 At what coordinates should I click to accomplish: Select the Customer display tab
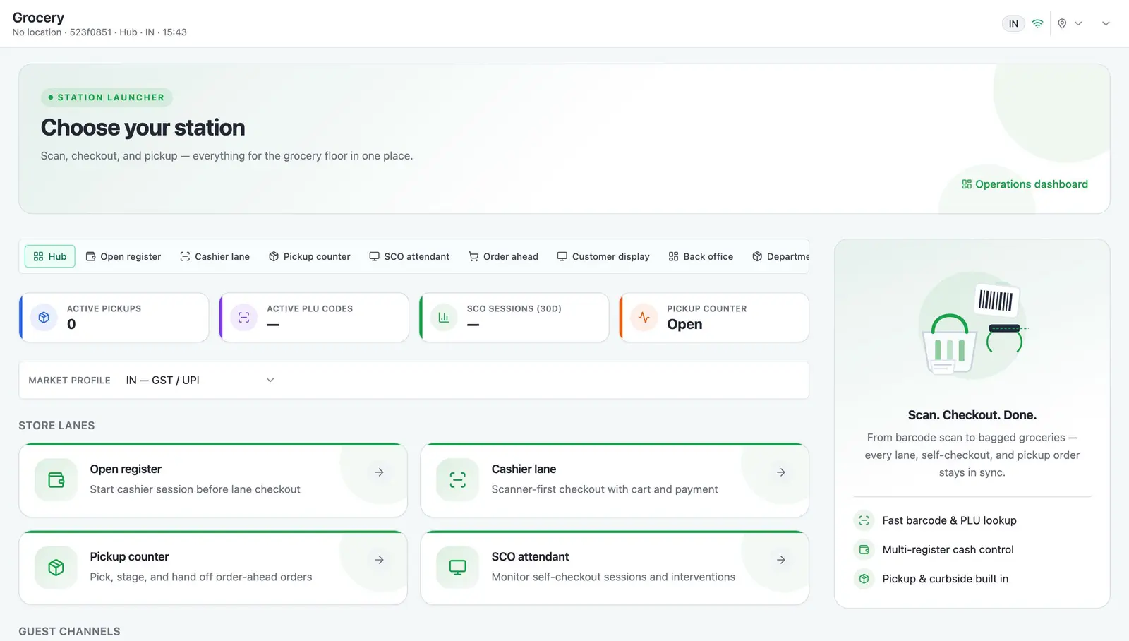click(x=603, y=256)
